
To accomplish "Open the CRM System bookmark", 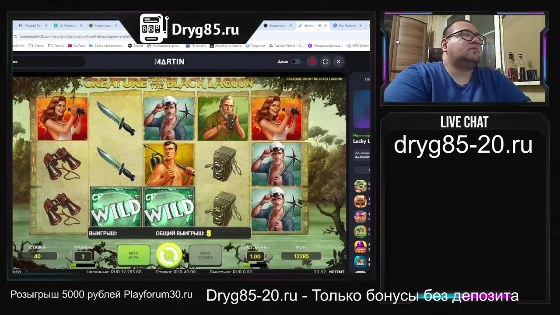I will (x=358, y=45).
